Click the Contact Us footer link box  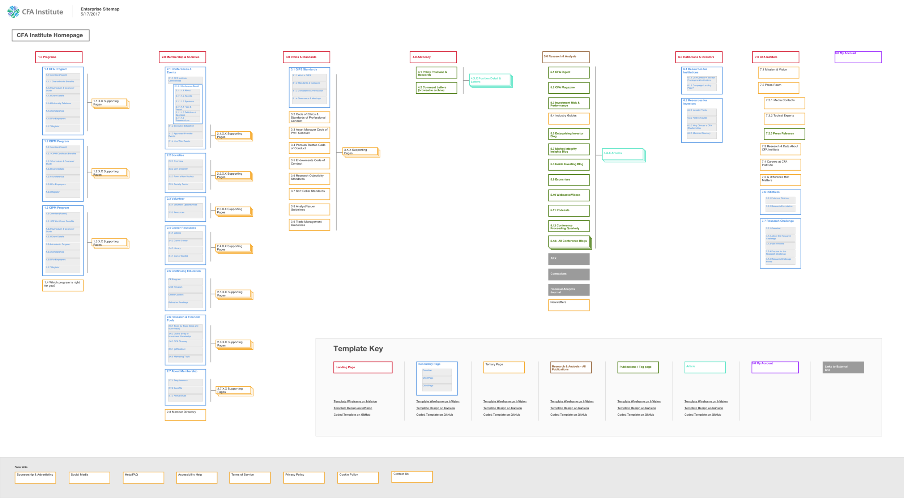coord(412,477)
